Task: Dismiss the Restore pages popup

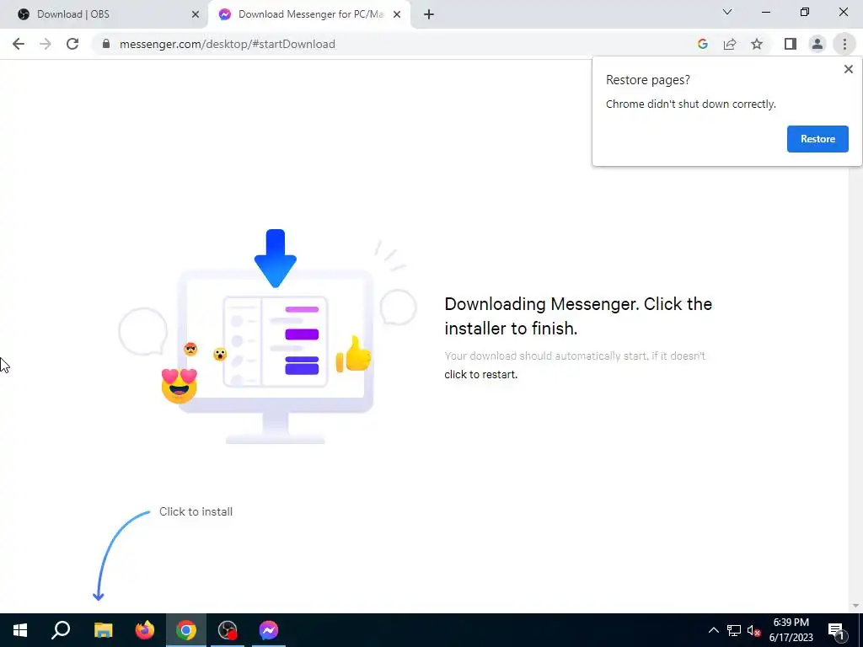Action: coord(848,69)
